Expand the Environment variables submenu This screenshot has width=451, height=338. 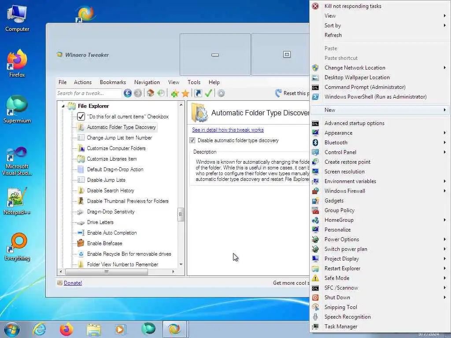(x=445, y=181)
